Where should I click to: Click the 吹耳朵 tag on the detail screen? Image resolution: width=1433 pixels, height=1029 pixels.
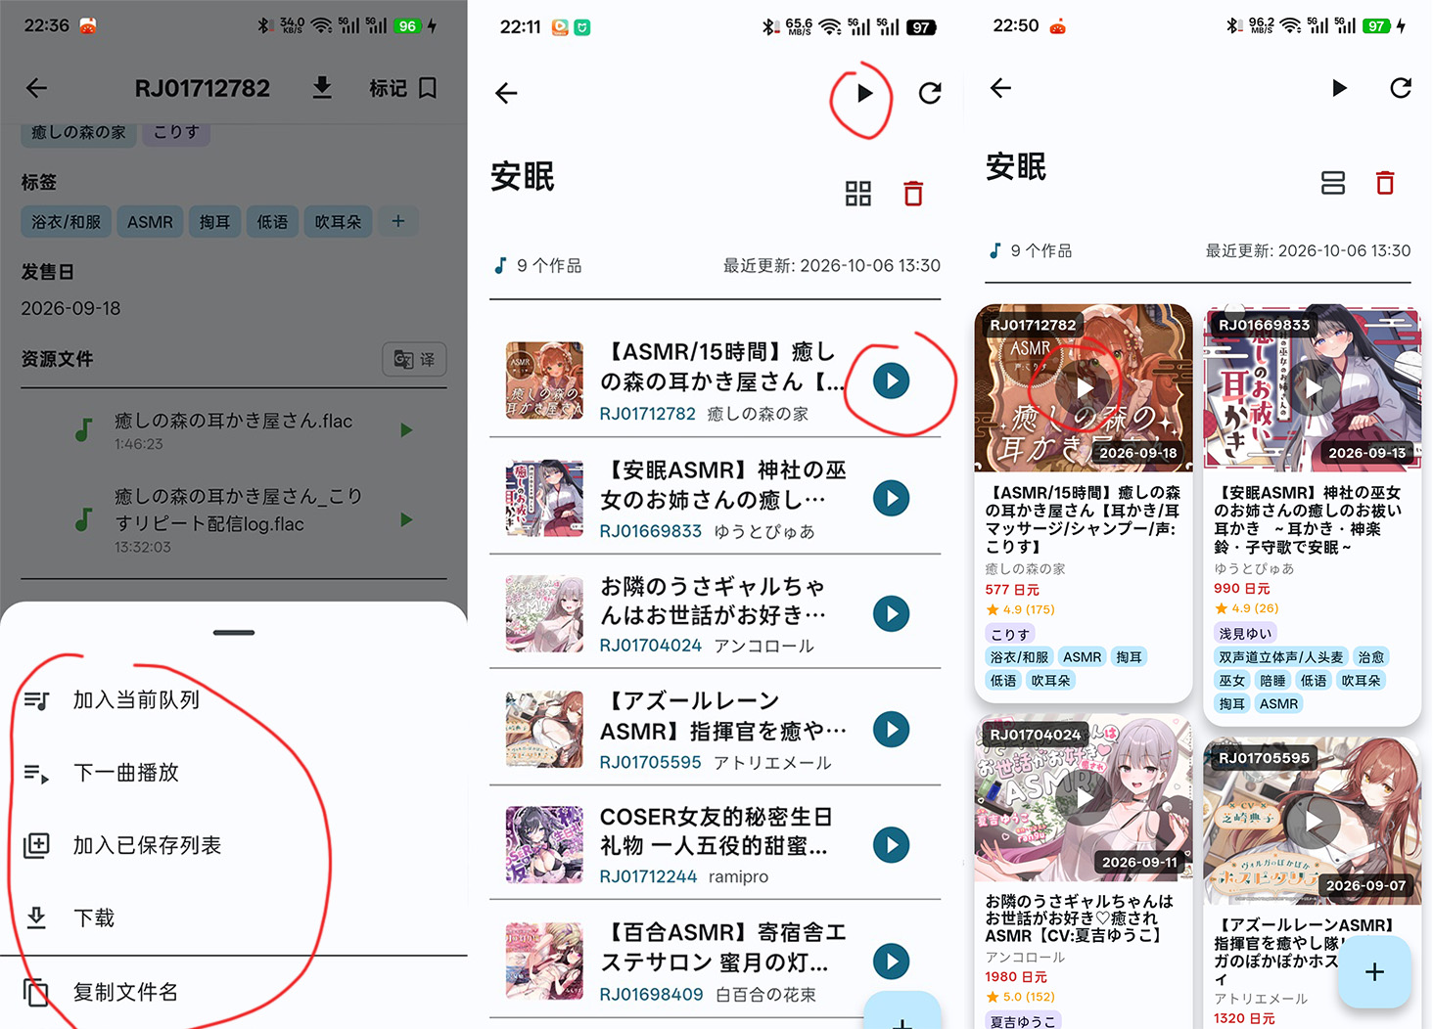tap(338, 222)
